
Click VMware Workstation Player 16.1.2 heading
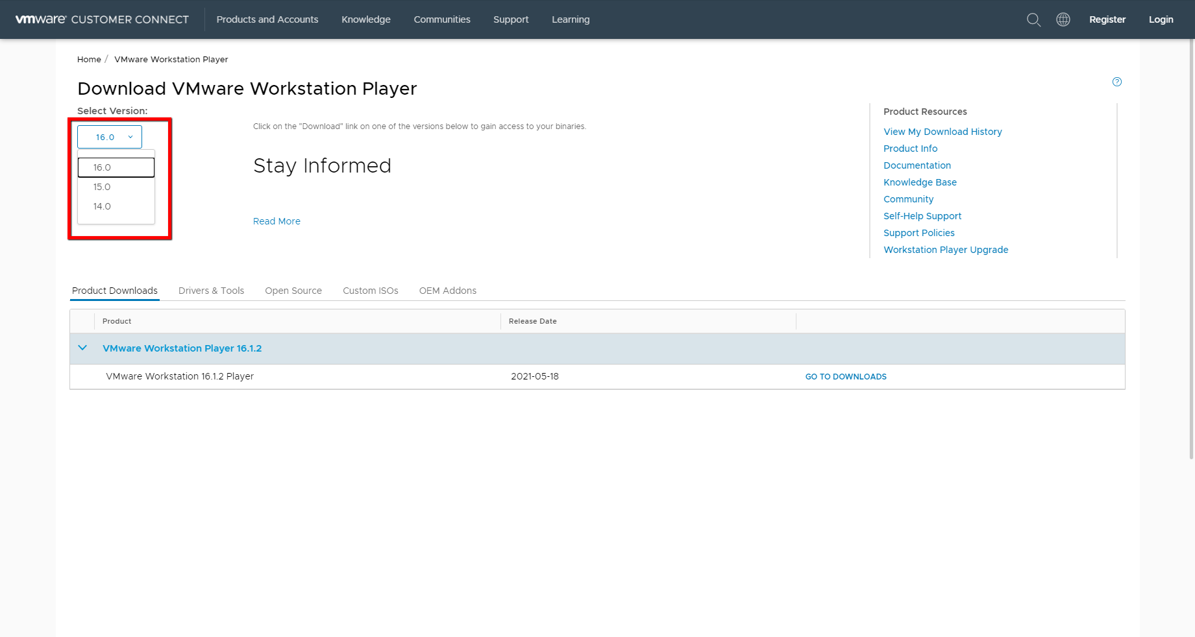pyautogui.click(x=182, y=348)
